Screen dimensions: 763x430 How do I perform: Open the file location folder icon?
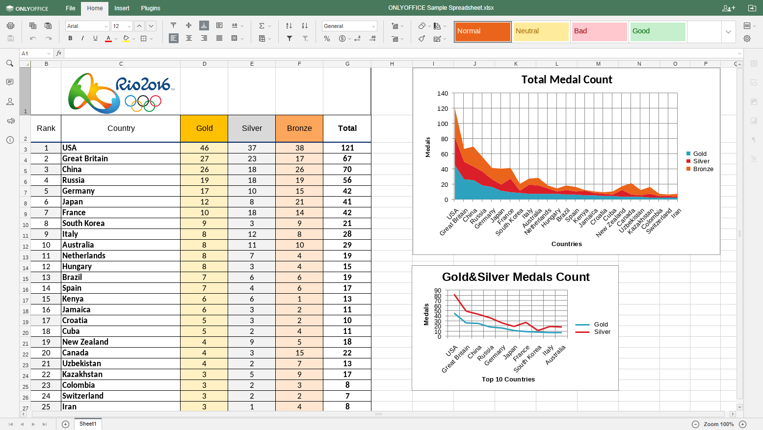752,8
